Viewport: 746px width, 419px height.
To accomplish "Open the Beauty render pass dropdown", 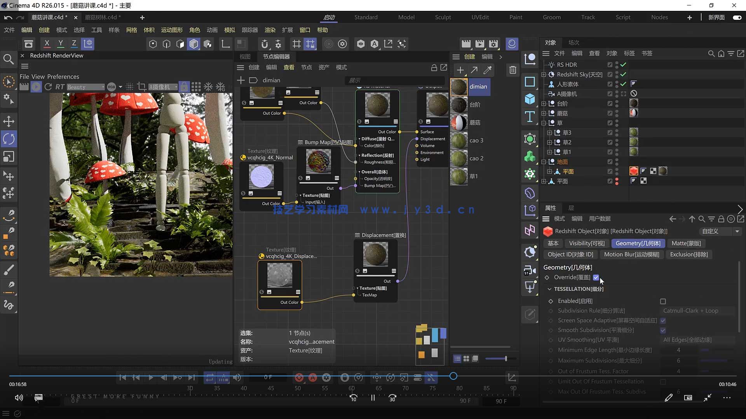I will click(x=85, y=87).
